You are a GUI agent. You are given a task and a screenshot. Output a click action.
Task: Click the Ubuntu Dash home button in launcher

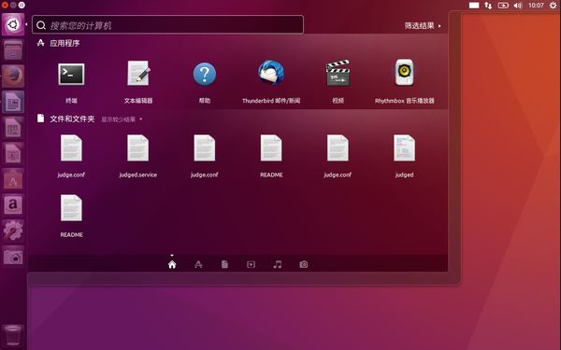click(x=13, y=24)
